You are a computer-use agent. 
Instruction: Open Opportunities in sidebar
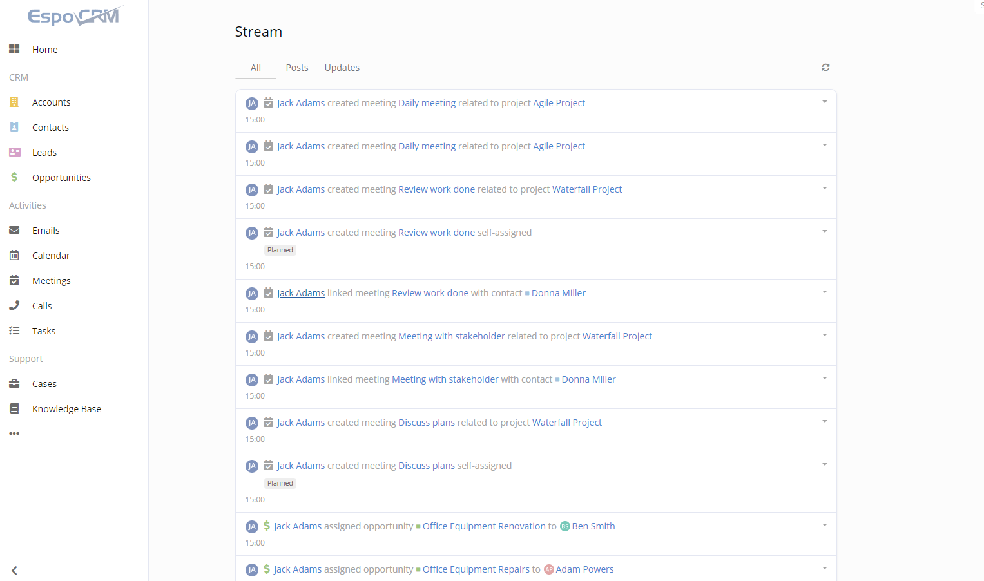(x=61, y=178)
